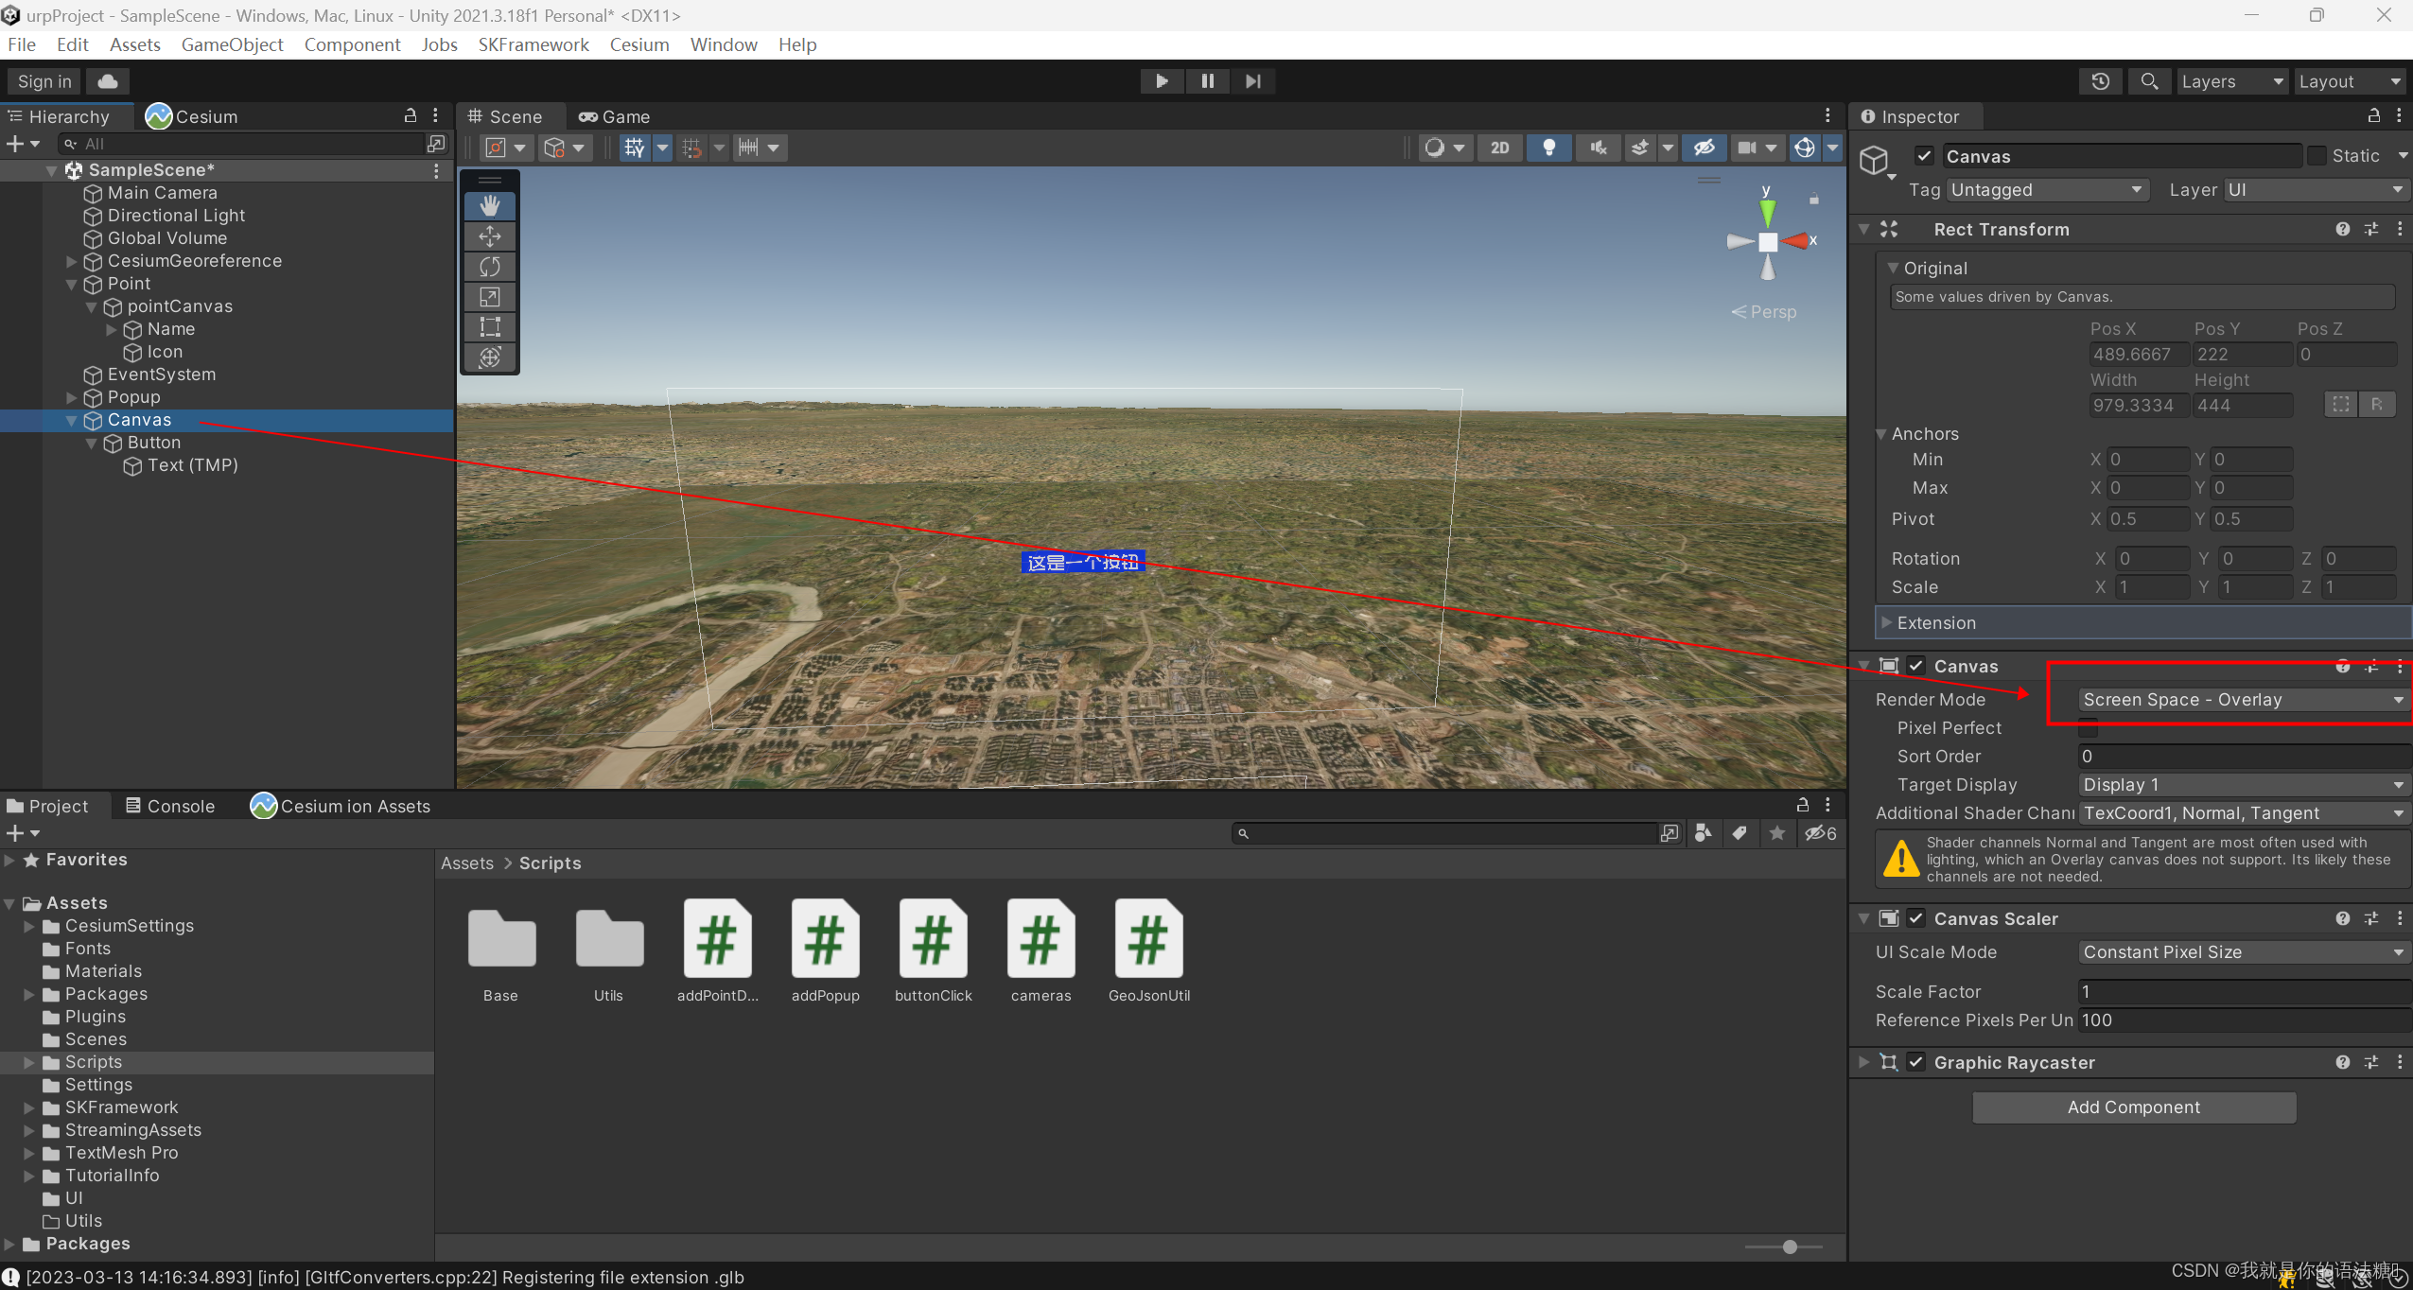Toggle the 2D view mode button
Viewport: 2413px width, 1290px height.
[1499, 148]
